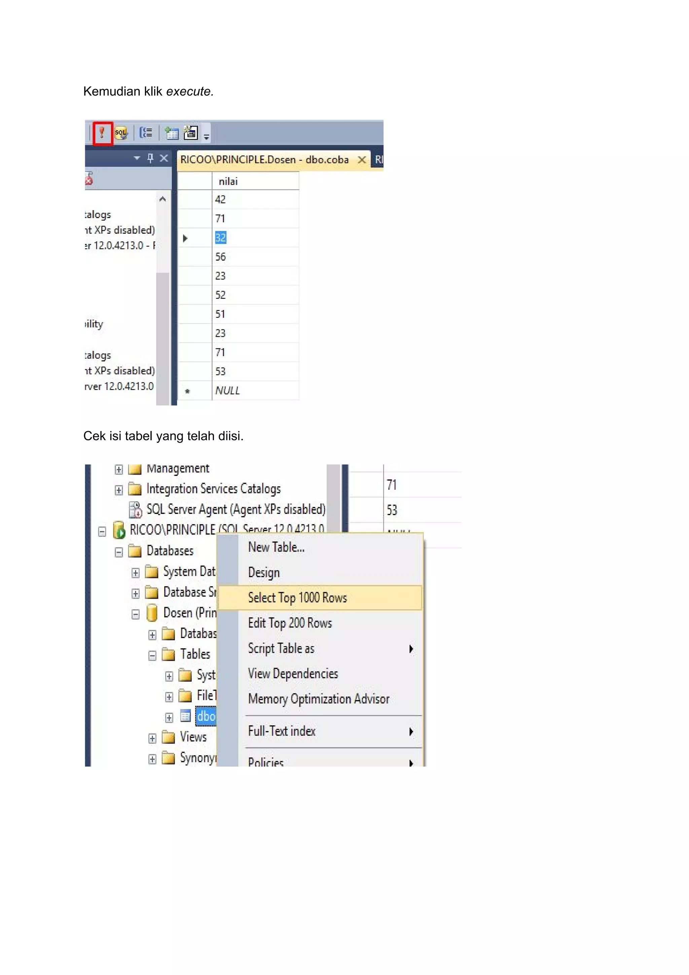Click the RICOO\PRINCIPLE server icon in tree
Viewport: 689px width, 975px height.
point(119,530)
